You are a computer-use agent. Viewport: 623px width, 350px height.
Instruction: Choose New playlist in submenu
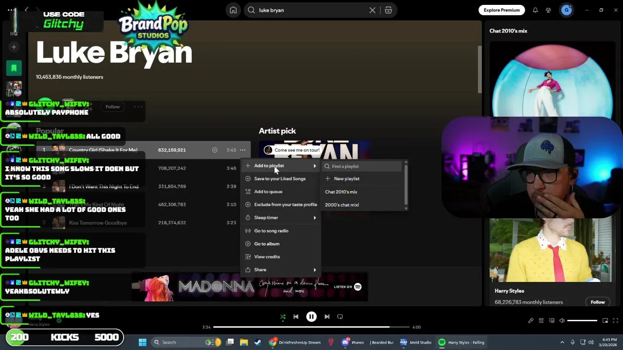363,179
